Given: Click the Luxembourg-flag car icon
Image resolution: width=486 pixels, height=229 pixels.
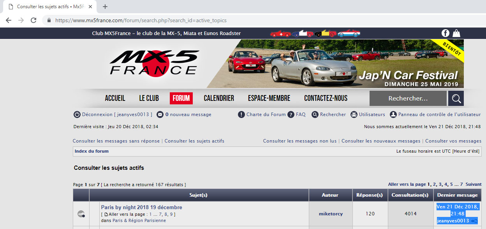Looking at the screenshot, I should pos(349,33).
